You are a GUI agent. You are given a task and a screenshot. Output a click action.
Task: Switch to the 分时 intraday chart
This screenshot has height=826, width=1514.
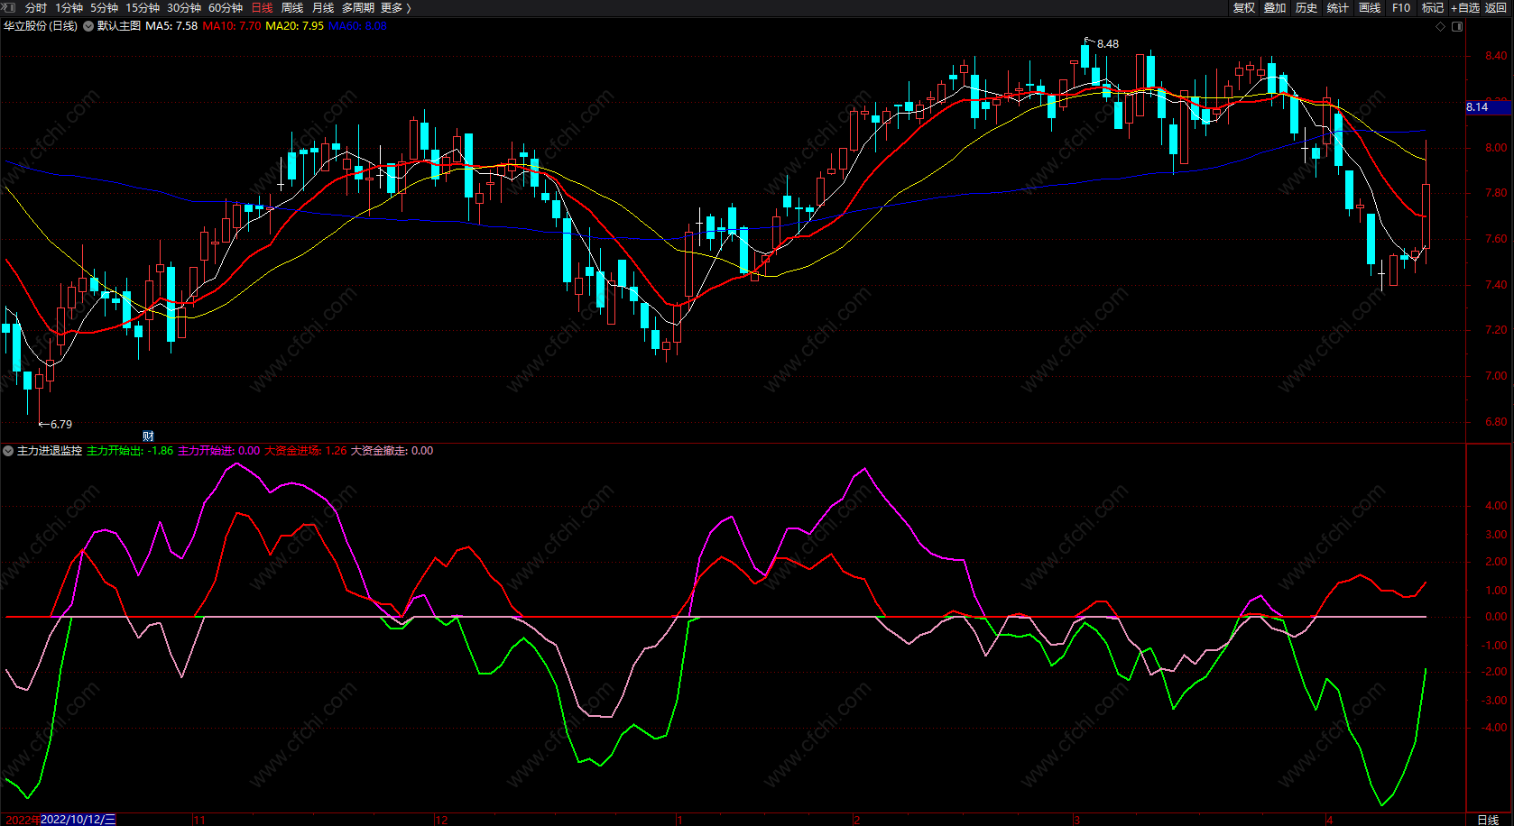[36, 8]
